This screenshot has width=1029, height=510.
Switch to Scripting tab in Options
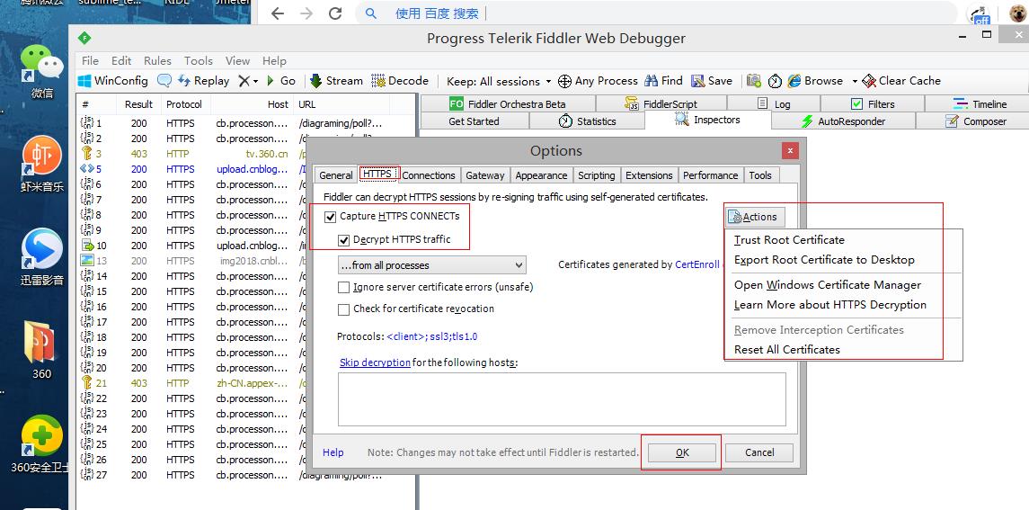596,175
